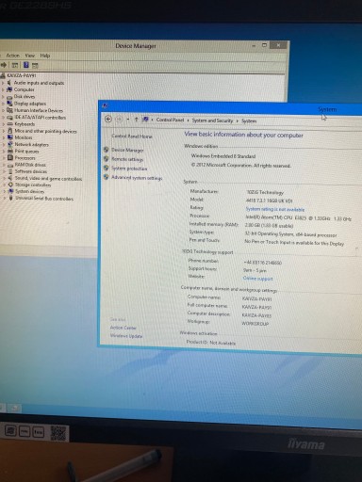The image size is (362, 482).
Task: Click the Back arrow in System window
Action: [108, 119]
